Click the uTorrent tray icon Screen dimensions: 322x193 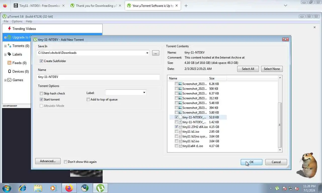[x=277, y=188]
